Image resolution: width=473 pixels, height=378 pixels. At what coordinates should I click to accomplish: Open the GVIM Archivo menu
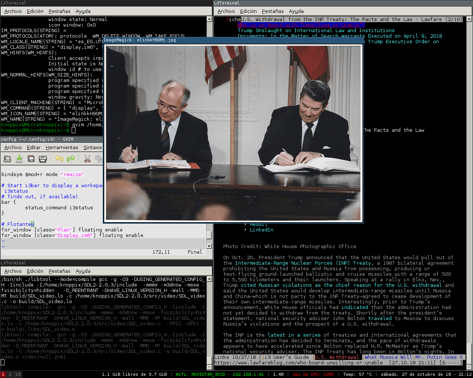[x=13, y=148]
